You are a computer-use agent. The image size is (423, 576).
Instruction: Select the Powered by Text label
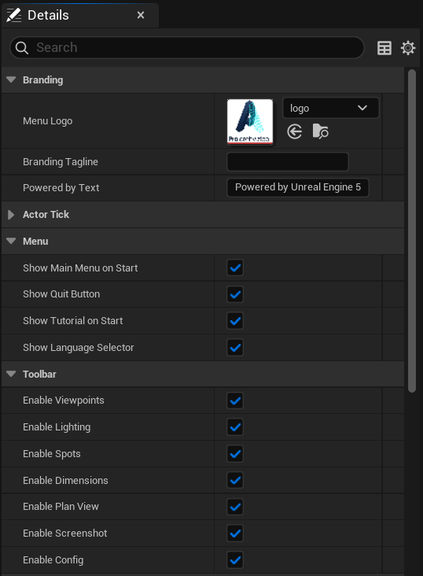pyautogui.click(x=61, y=188)
